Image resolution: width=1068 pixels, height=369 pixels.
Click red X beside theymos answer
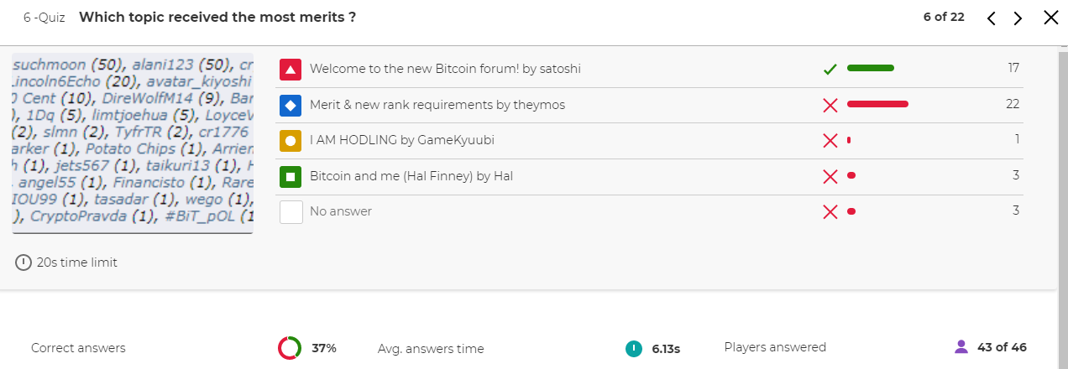[x=830, y=105]
